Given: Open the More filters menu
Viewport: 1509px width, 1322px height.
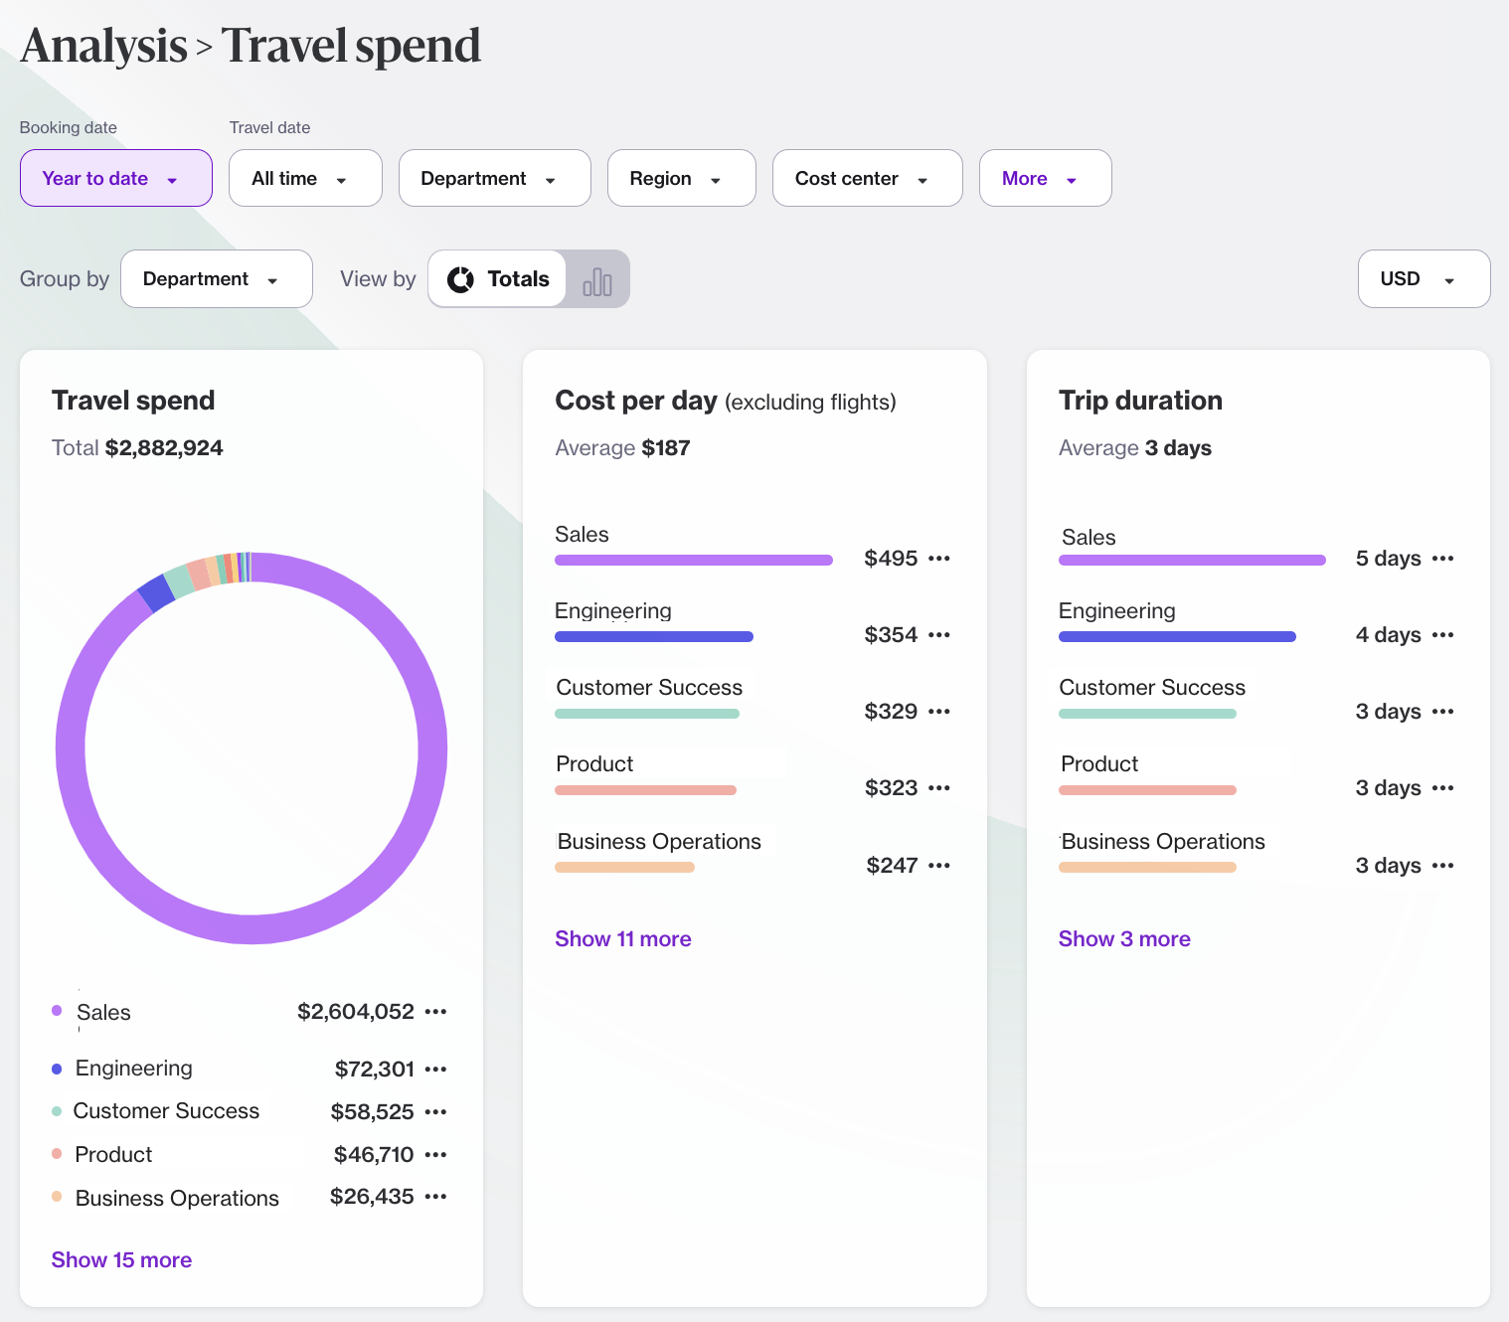Looking at the screenshot, I should pyautogui.click(x=1044, y=179).
